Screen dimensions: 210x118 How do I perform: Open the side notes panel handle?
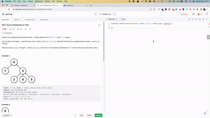208,37
